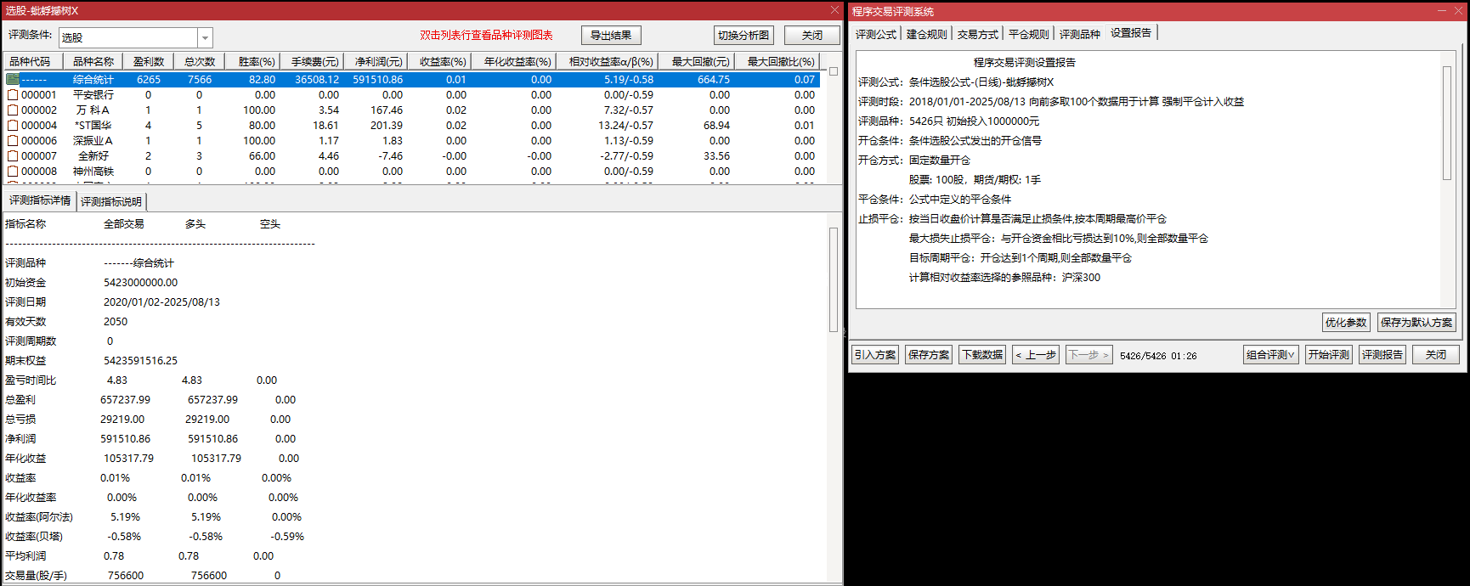Open the 评测条件 dropdown list
Screen dimensions: 1470x586
[204, 38]
